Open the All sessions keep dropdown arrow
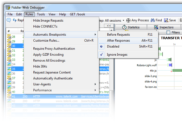Viewport: 182px width, 127px height. coord(123,21)
